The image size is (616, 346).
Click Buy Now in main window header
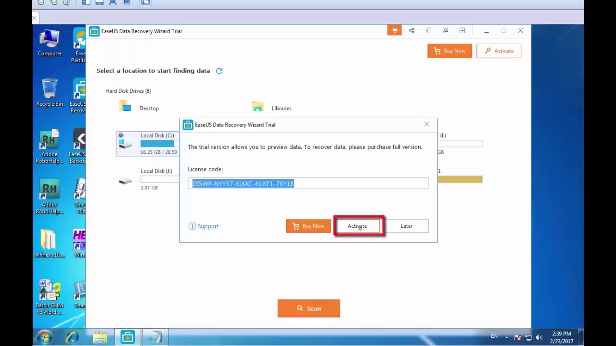point(449,51)
